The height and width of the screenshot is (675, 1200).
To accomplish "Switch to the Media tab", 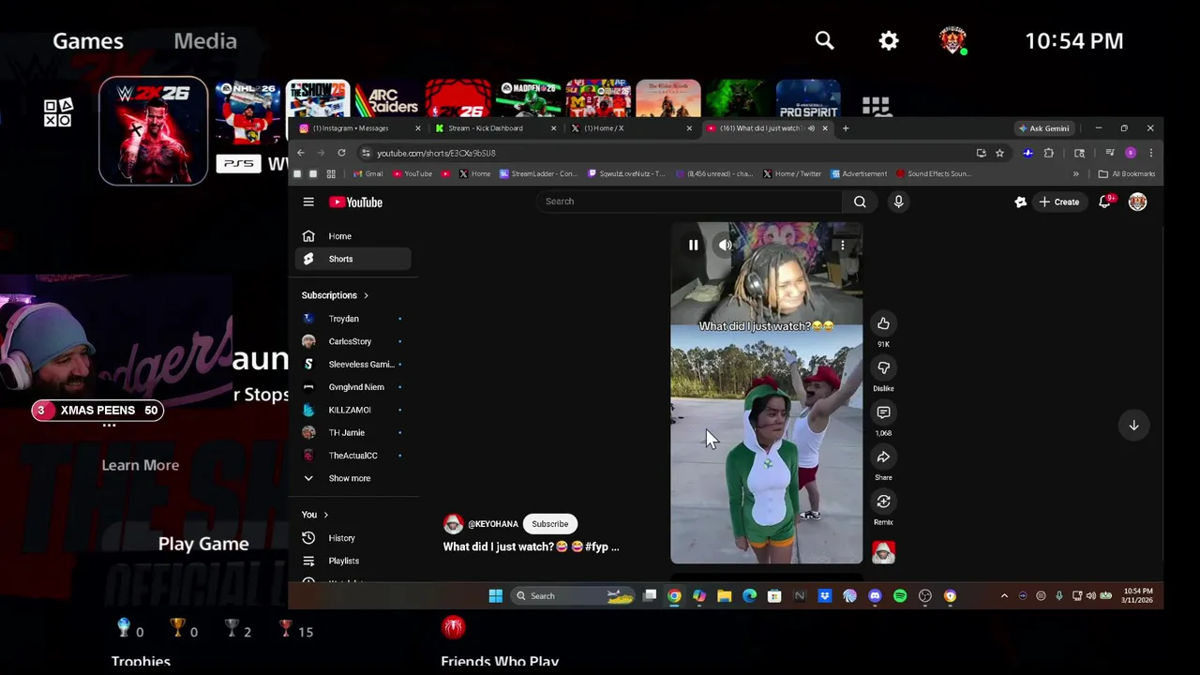I will coord(205,40).
